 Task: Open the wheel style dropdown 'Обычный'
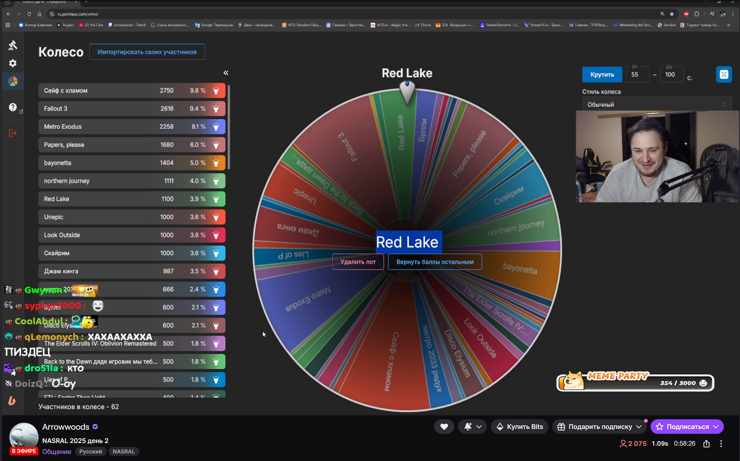click(656, 105)
